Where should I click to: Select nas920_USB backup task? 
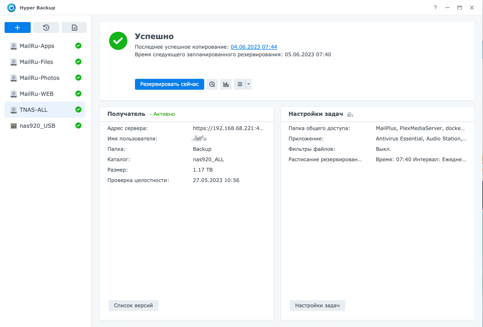pos(45,126)
